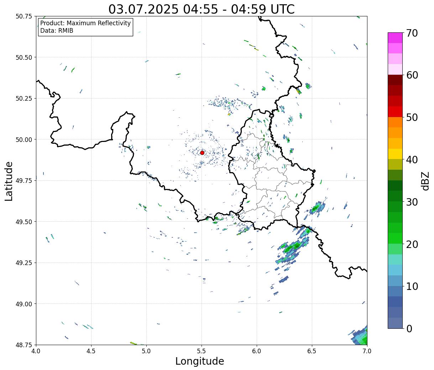This screenshot has height=370, width=434.
Task: Click the "Data: RMIB" label
Action: [x=57, y=31]
